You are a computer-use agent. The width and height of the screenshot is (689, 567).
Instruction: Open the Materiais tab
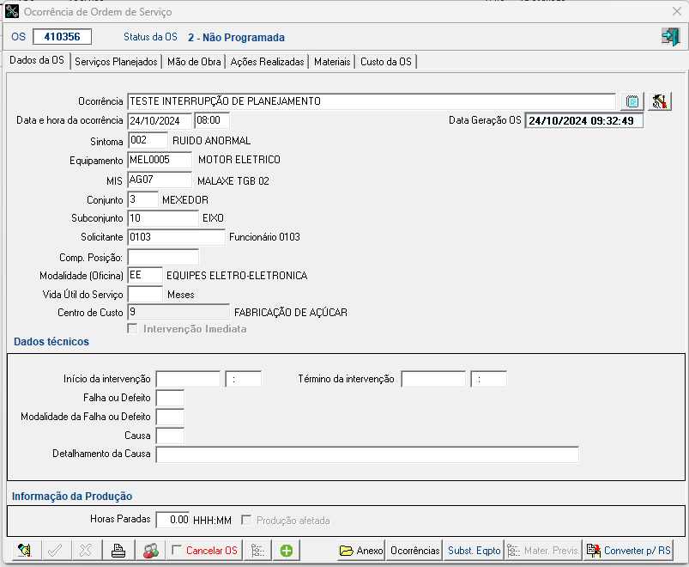[x=332, y=62]
